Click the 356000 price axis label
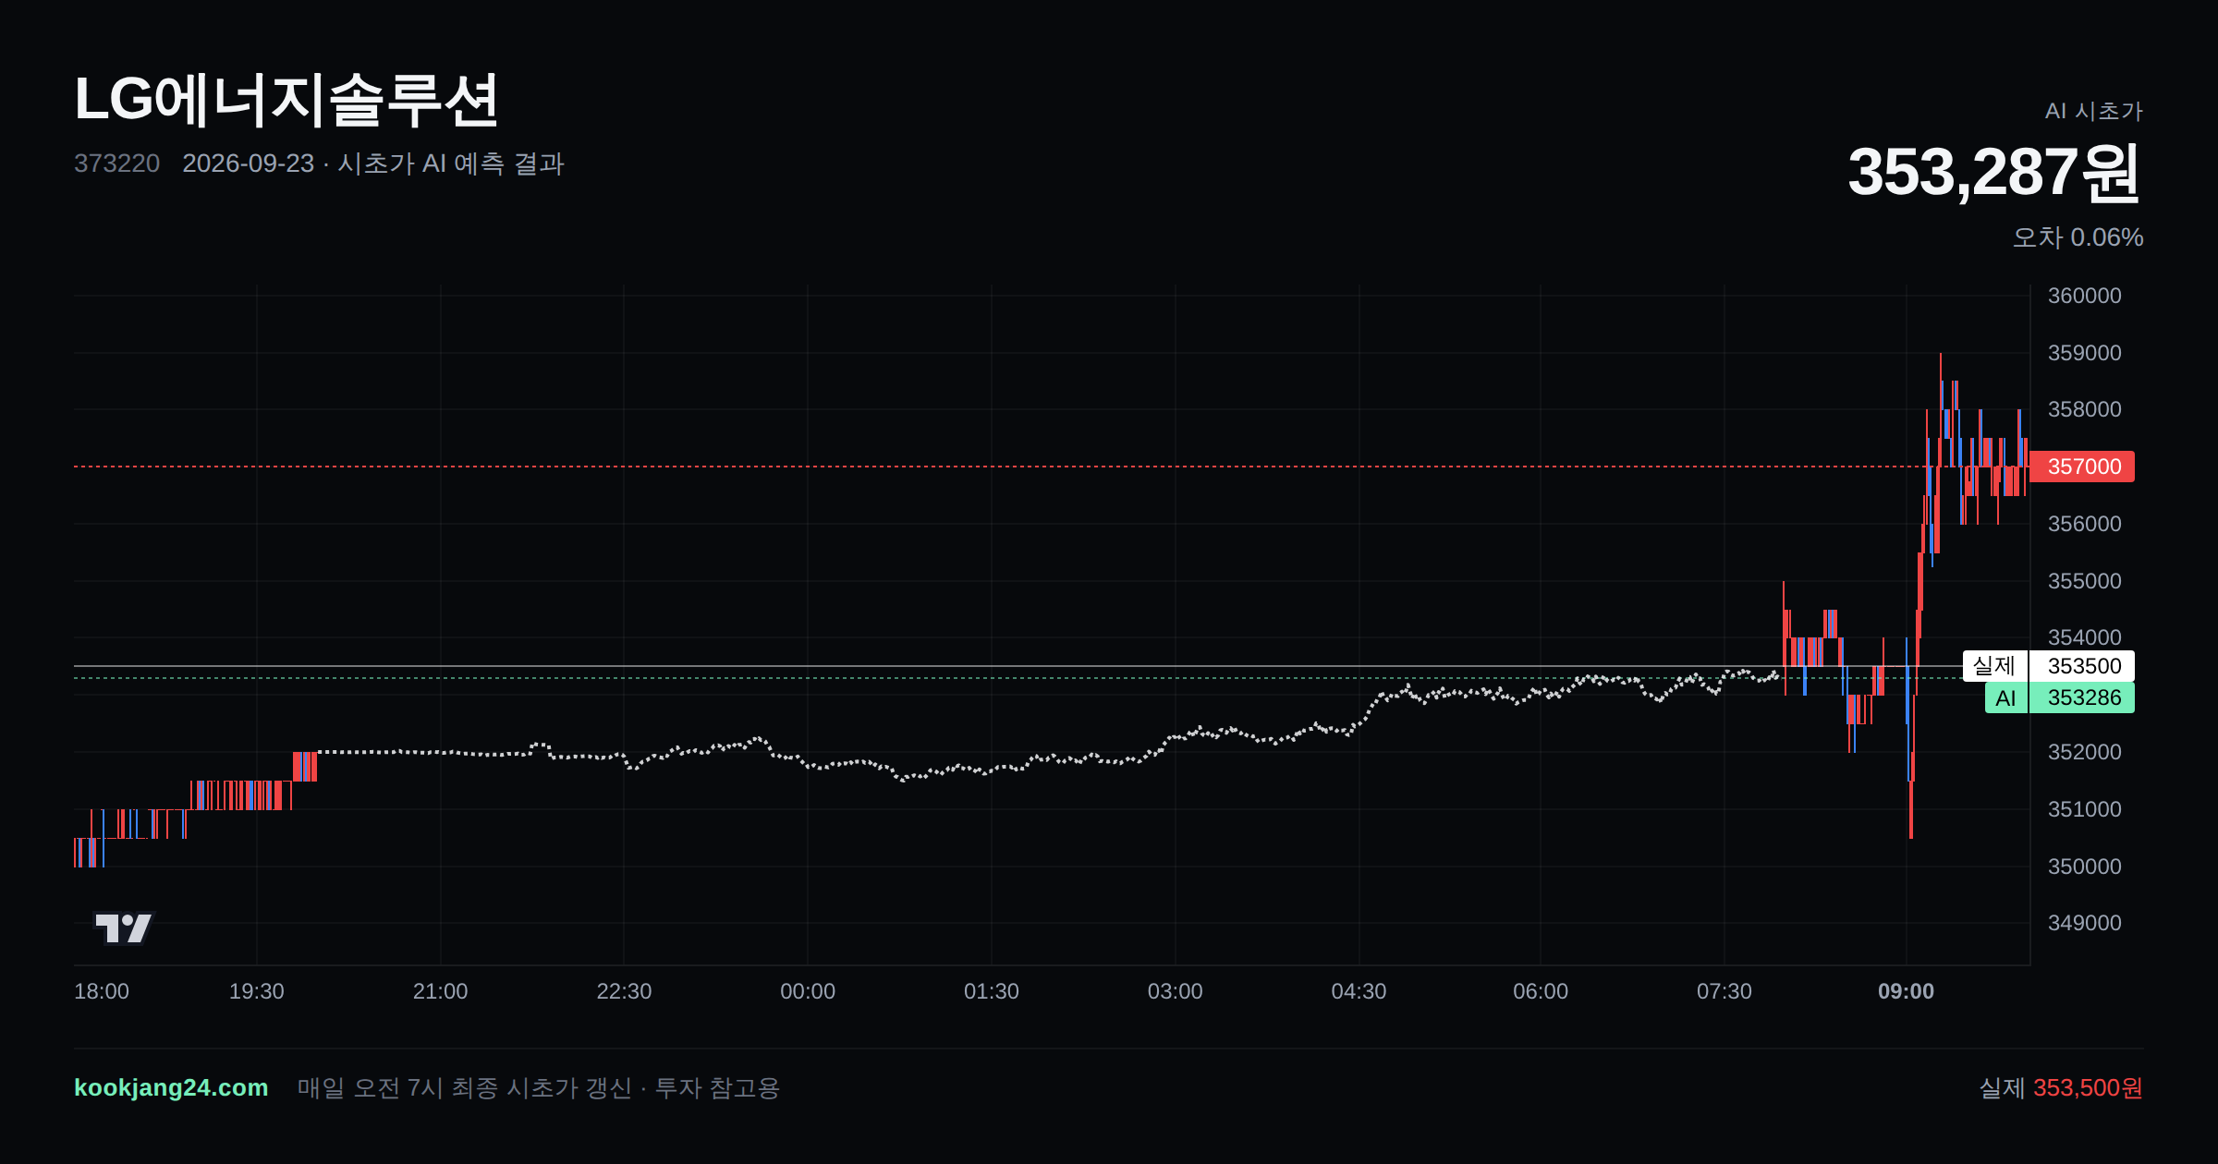2218x1164 pixels. (x=2085, y=524)
